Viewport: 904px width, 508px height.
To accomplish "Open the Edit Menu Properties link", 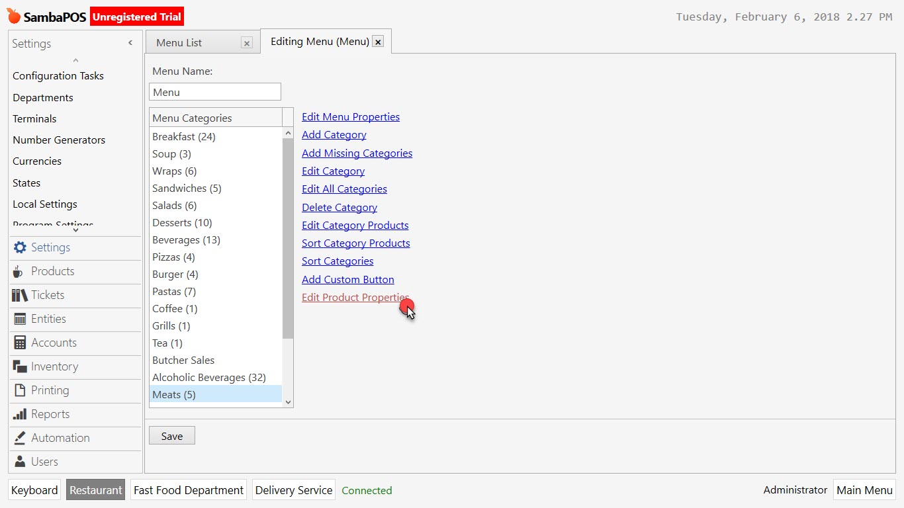I will click(x=351, y=116).
